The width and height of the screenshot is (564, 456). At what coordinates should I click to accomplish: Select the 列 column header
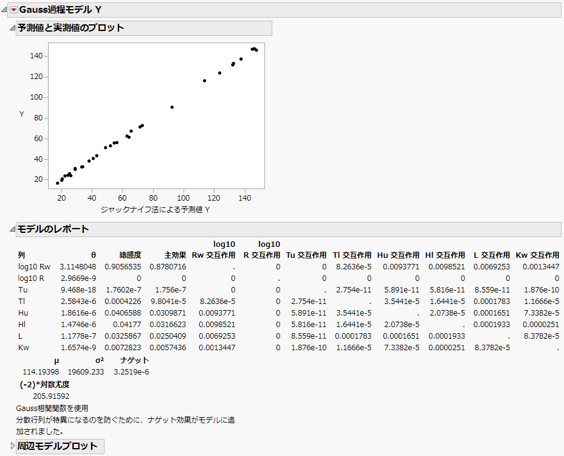click(x=21, y=255)
